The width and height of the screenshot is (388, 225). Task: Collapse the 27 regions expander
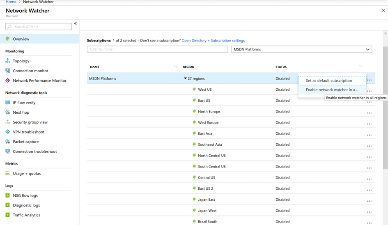(185, 78)
